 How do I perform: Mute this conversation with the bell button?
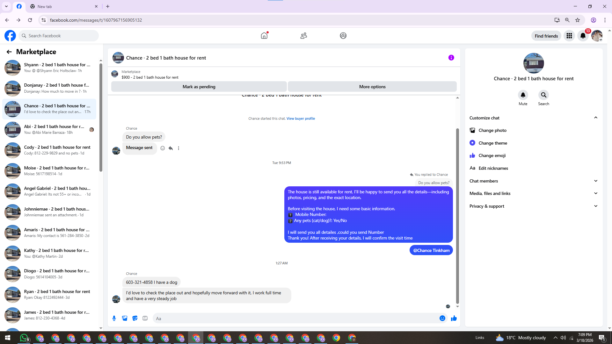click(x=523, y=95)
